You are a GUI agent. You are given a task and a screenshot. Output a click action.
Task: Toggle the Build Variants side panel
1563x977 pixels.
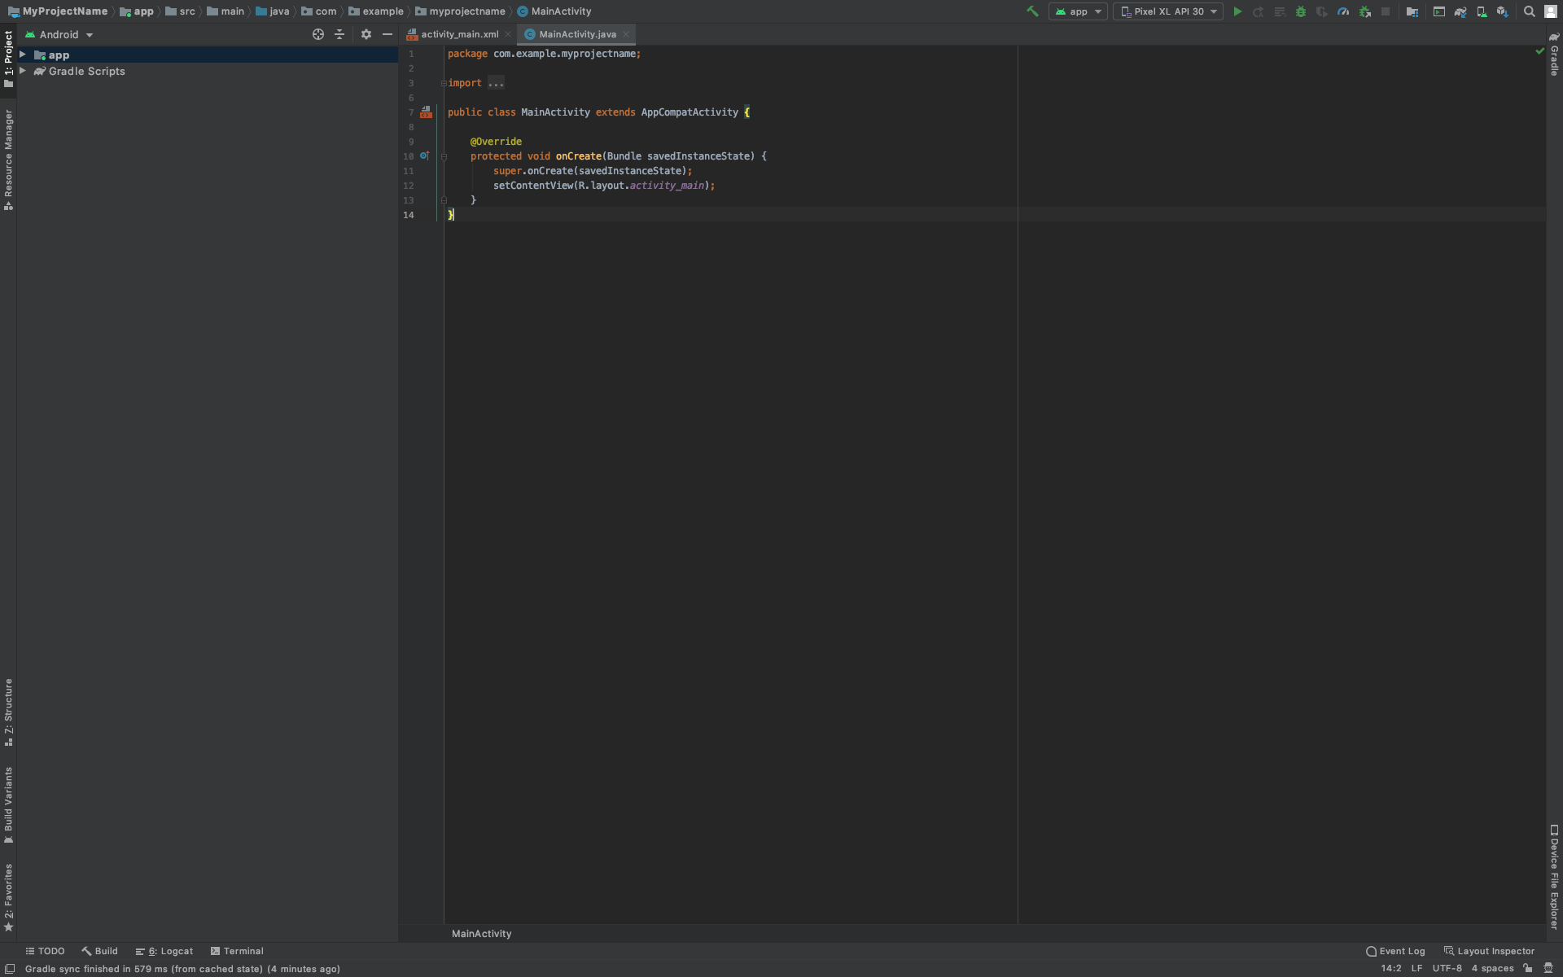click(x=8, y=804)
